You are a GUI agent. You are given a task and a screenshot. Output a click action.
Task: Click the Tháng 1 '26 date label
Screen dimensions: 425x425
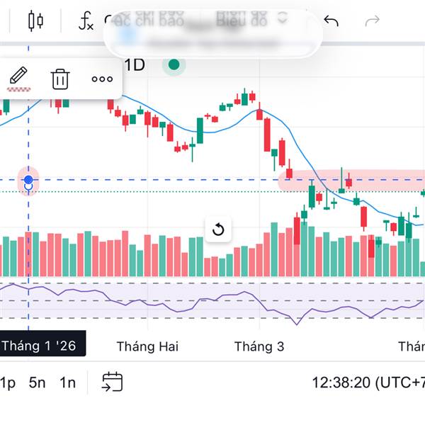tap(42, 346)
